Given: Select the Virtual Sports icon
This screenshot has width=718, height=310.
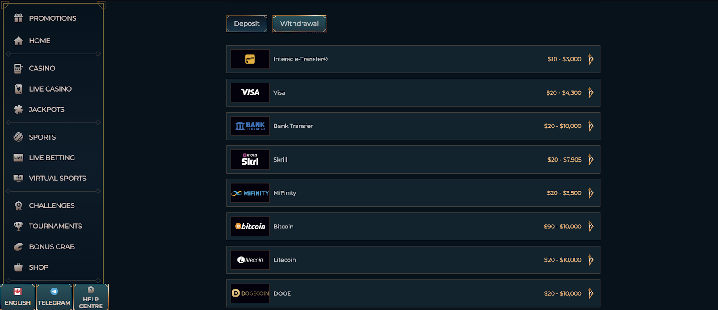Looking at the screenshot, I should tap(18, 178).
